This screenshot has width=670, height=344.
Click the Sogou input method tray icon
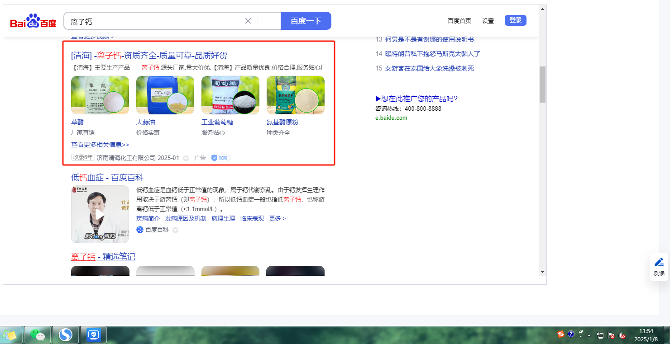[x=561, y=335]
